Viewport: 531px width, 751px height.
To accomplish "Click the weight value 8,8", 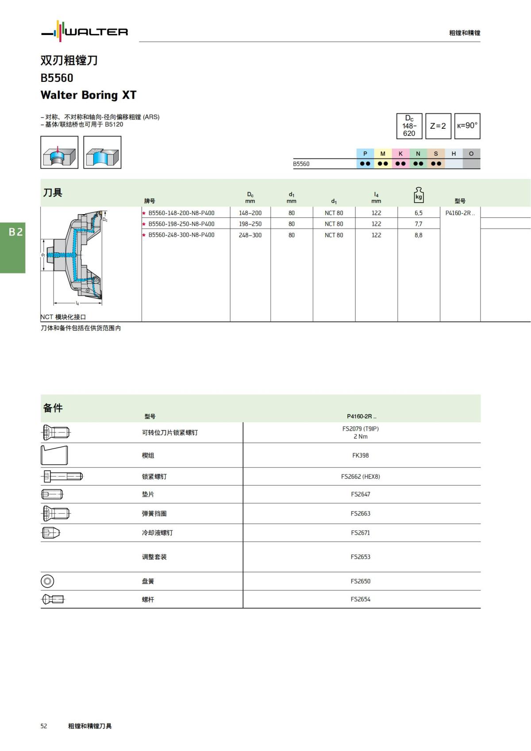I will [x=419, y=235].
